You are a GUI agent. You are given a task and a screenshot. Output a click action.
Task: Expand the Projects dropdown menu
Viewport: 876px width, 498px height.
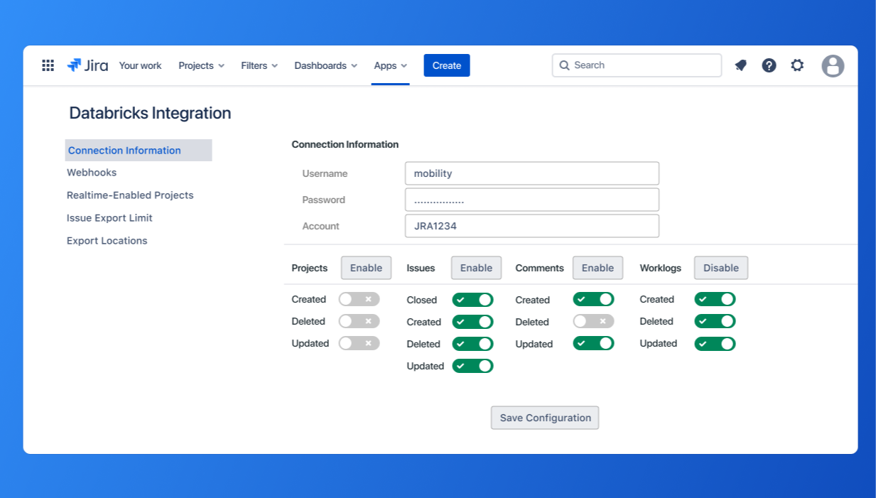202,65
